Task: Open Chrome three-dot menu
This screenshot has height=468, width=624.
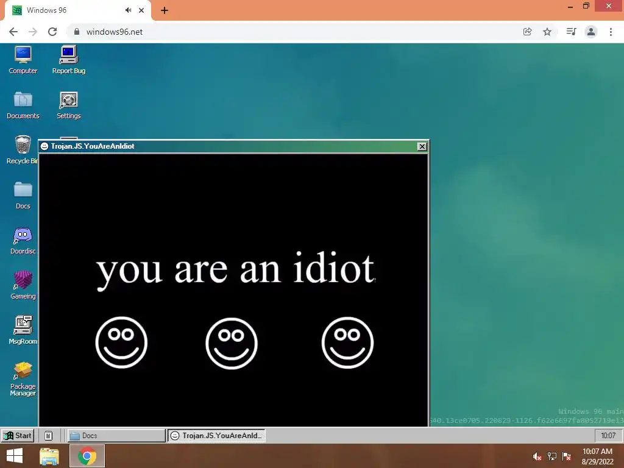Action: [611, 32]
